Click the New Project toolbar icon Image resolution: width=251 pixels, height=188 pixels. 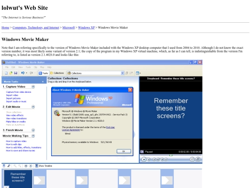click(x=6, y=73)
